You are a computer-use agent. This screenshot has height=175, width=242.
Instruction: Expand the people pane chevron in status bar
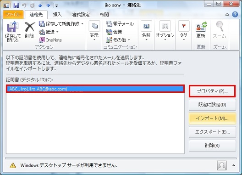[234, 165]
